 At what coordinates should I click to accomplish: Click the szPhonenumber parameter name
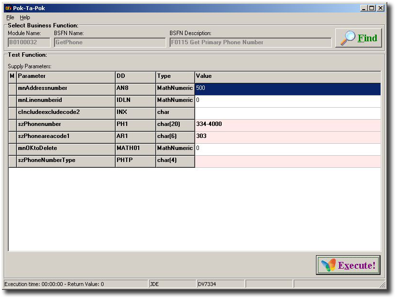[66, 125]
